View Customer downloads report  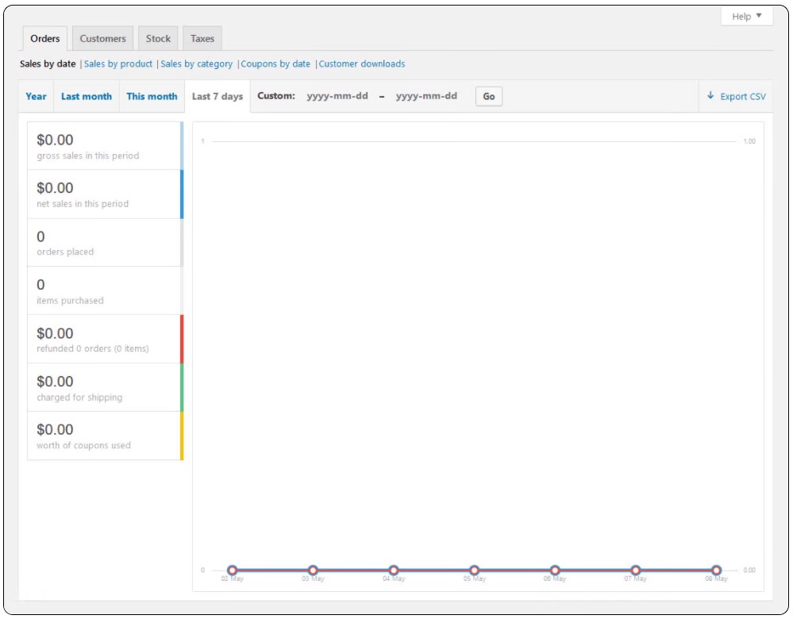pos(362,63)
